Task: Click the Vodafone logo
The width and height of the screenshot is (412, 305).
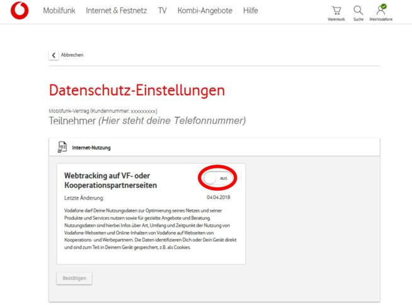Action: point(20,11)
